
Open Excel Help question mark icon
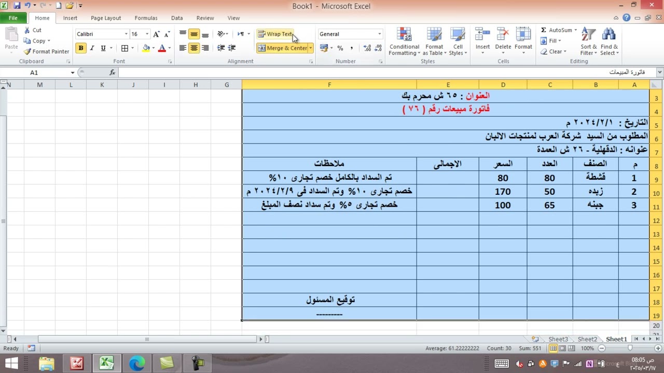[x=627, y=18]
